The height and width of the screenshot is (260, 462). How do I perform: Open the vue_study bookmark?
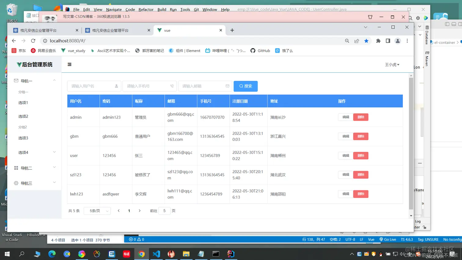73,51
